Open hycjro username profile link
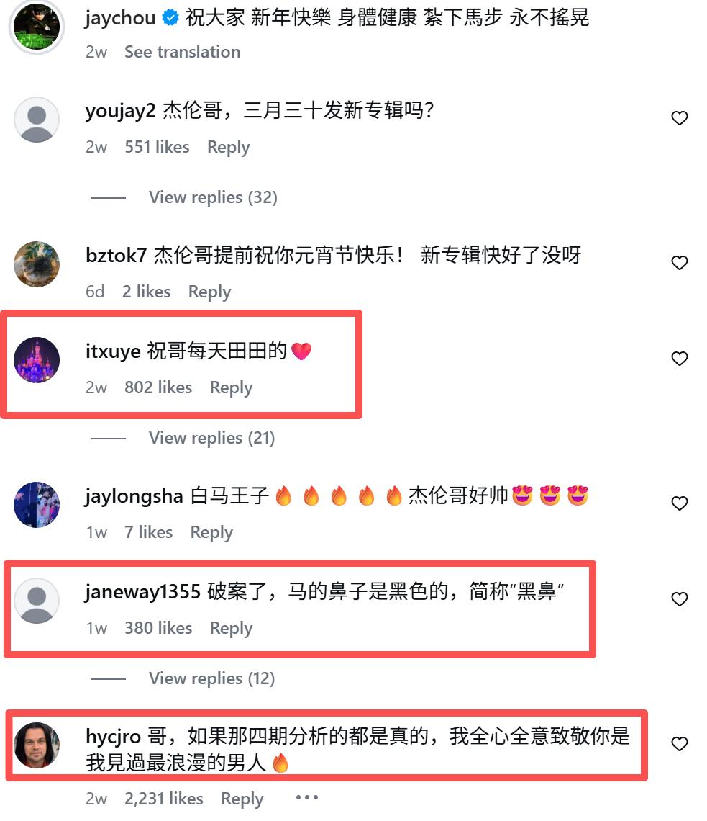The image size is (707, 821). point(113,737)
